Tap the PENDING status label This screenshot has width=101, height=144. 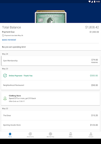point(95,62)
